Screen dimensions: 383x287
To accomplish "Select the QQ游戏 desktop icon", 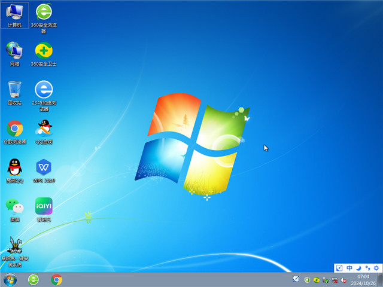I will pyautogui.click(x=44, y=132).
